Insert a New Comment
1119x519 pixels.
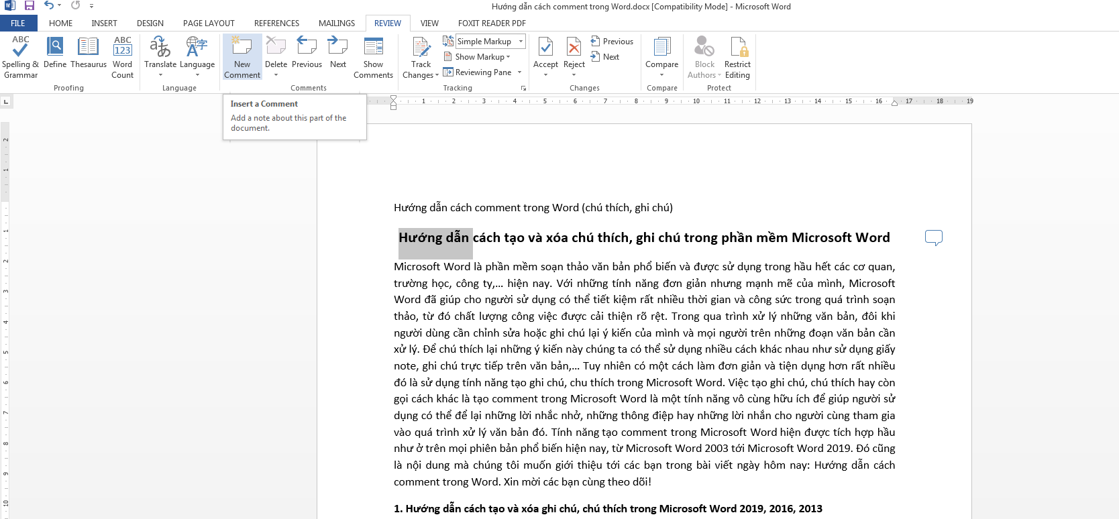(x=242, y=48)
